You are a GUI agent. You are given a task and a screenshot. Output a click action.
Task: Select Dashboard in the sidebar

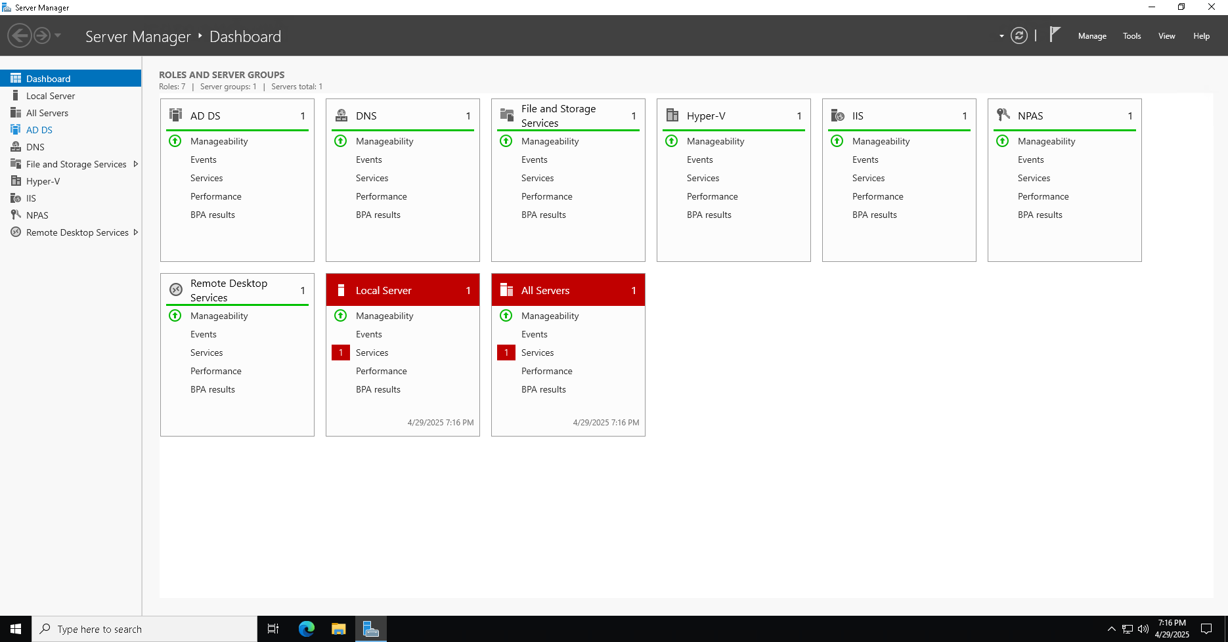pyautogui.click(x=71, y=78)
